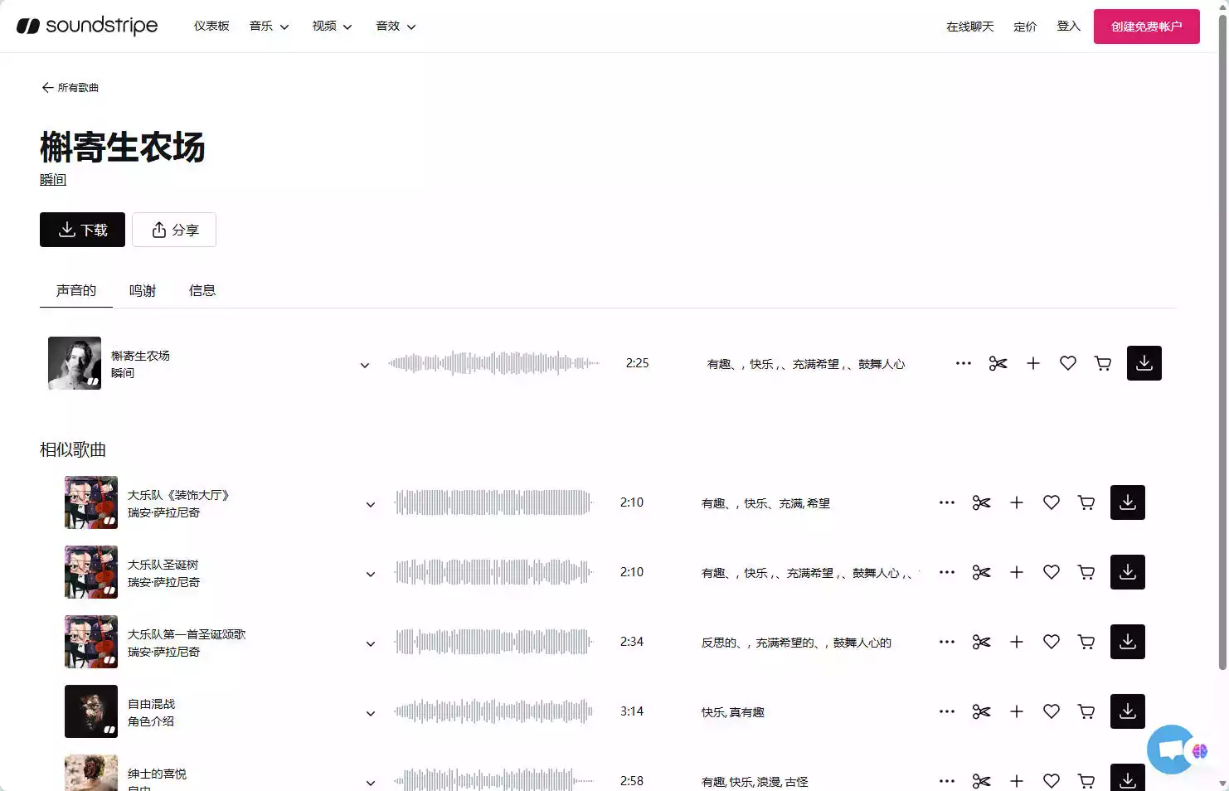Favorite 大乐队圣诞树 with heart icon
The width and height of the screenshot is (1229, 791).
(1052, 572)
